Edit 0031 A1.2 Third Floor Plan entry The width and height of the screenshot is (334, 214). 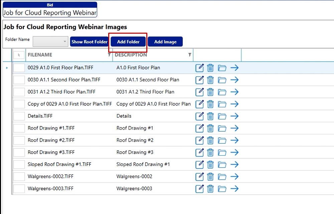coord(199,92)
